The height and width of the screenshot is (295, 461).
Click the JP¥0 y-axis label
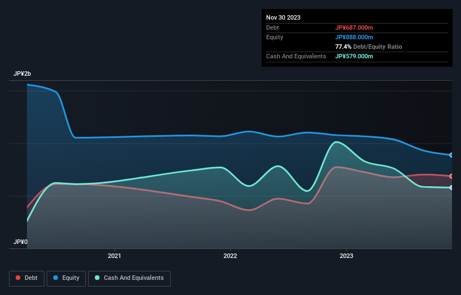pyautogui.click(x=20, y=242)
